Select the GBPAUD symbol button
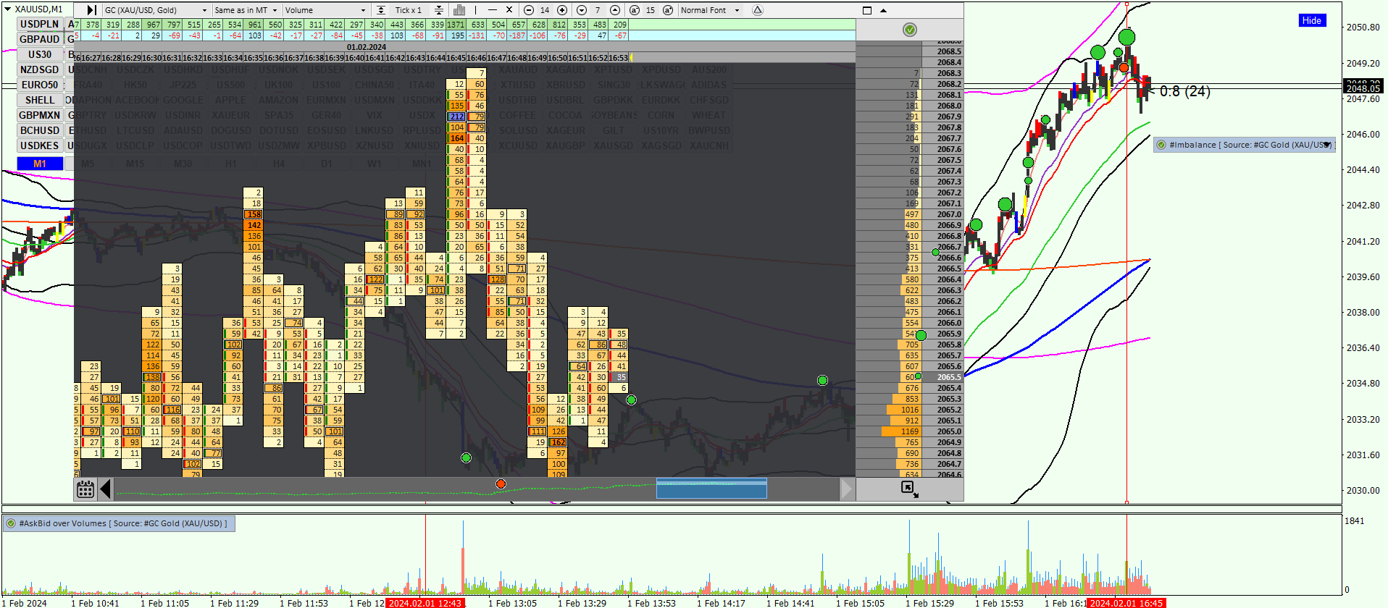This screenshot has height=608, width=1388. [x=40, y=39]
